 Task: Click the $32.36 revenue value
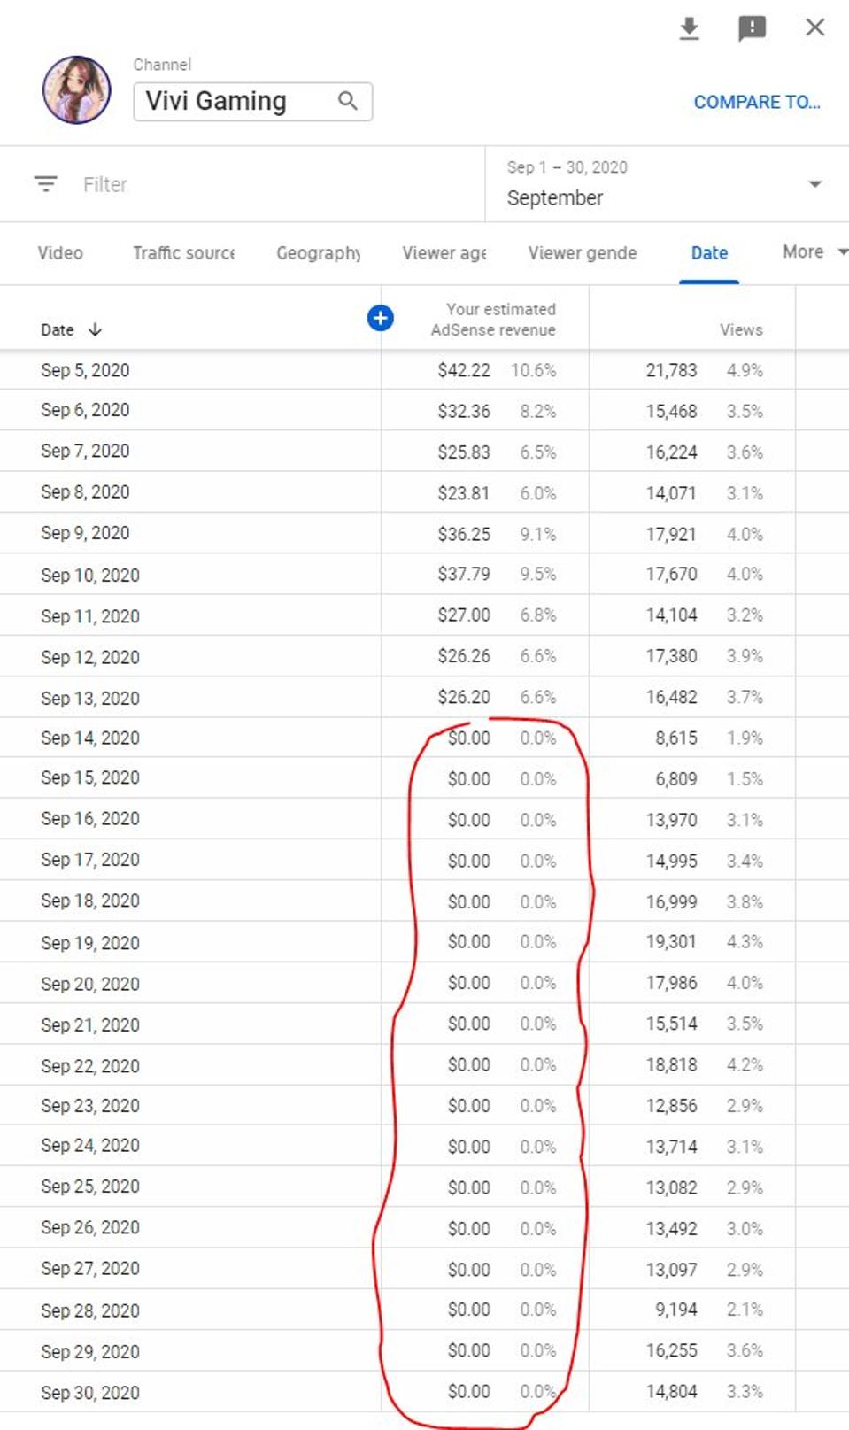point(464,411)
